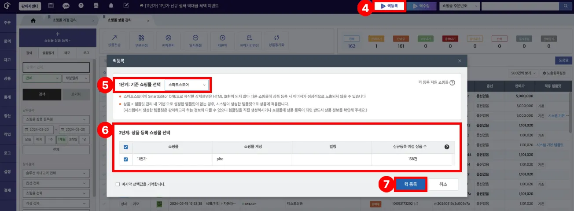This screenshot has height=211, width=574.
Task: Open 주문 in left sidebar menu
Action: [x=7, y=23]
